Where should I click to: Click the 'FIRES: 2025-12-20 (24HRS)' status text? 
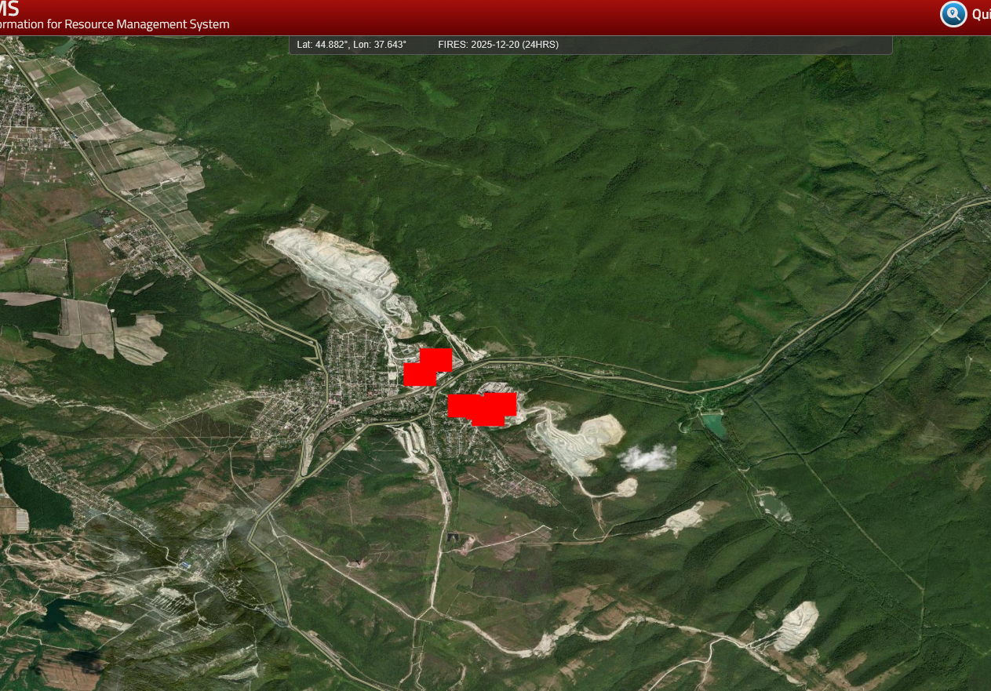click(x=498, y=45)
